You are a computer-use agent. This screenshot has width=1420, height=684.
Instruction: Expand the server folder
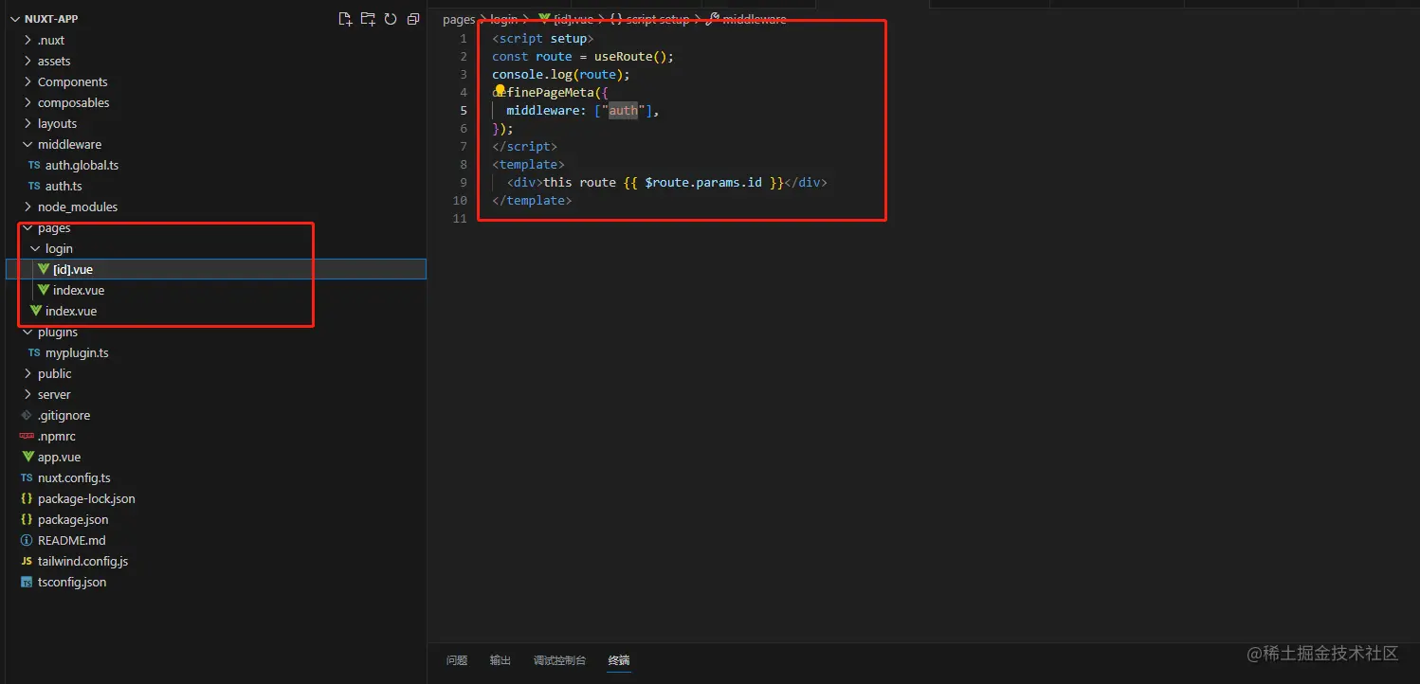(x=27, y=394)
